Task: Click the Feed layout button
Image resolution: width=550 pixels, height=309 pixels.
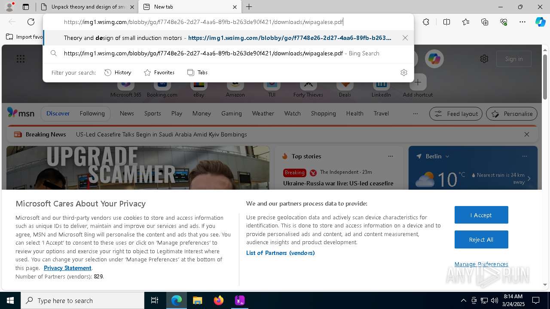Action: click(456, 114)
